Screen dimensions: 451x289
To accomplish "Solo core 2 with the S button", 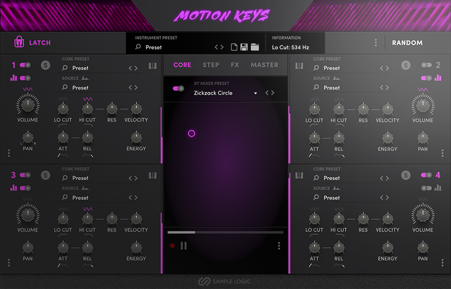I will (x=406, y=65).
